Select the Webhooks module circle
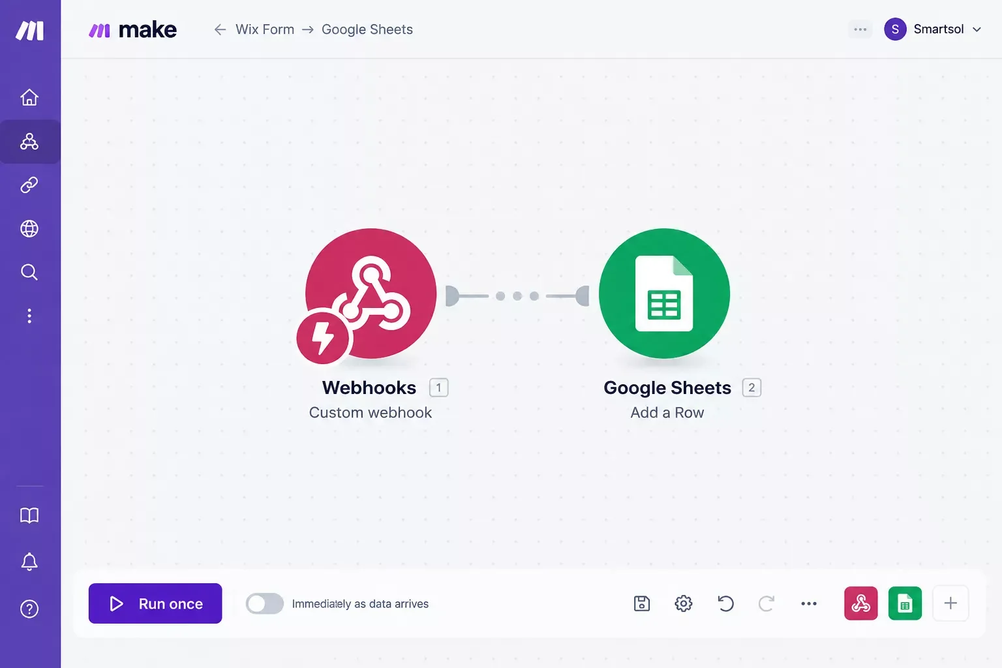The height and width of the screenshot is (668, 1002). 371,294
